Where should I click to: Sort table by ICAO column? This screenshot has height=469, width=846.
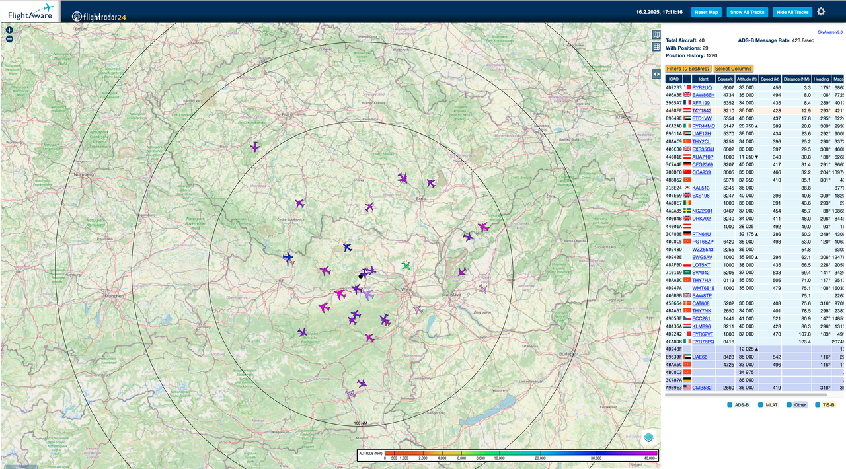(x=673, y=79)
